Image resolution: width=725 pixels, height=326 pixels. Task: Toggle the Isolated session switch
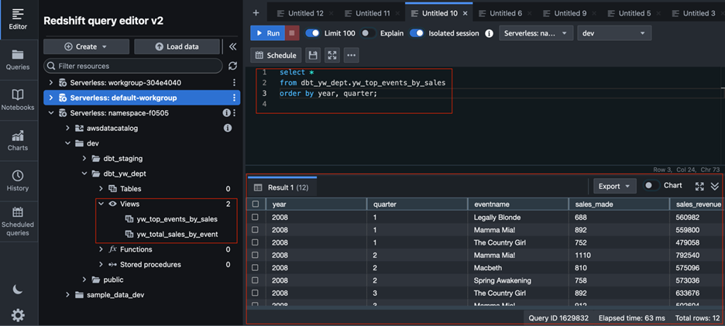coord(417,33)
